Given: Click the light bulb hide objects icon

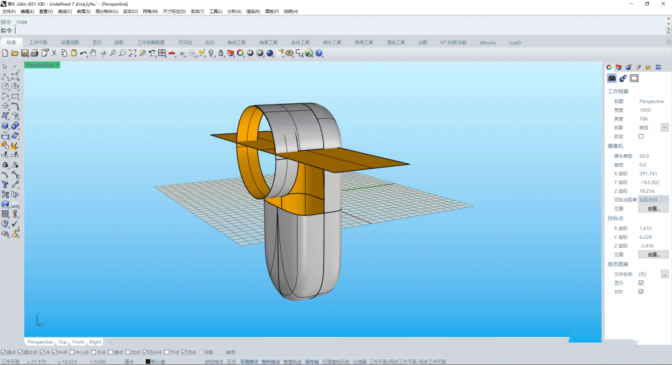Looking at the screenshot, I should coord(212,54).
